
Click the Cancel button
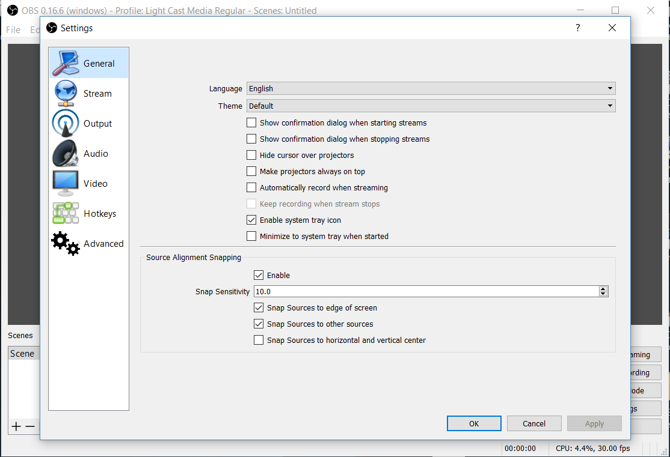coord(534,423)
